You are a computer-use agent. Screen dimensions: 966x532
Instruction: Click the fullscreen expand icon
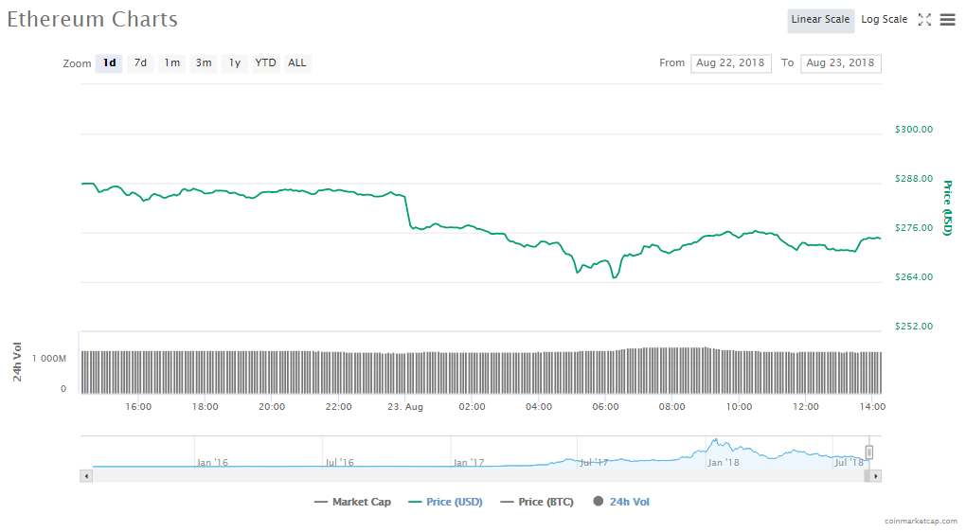coord(925,20)
